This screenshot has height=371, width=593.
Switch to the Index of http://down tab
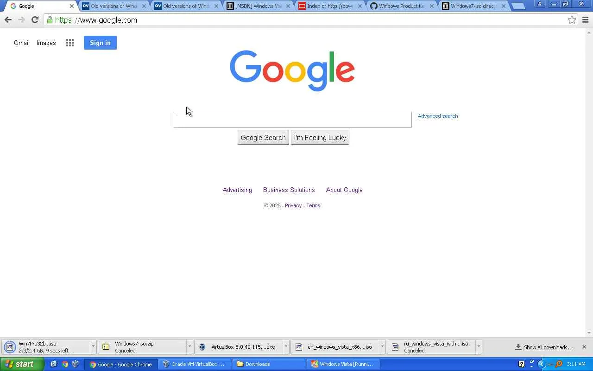point(329,6)
